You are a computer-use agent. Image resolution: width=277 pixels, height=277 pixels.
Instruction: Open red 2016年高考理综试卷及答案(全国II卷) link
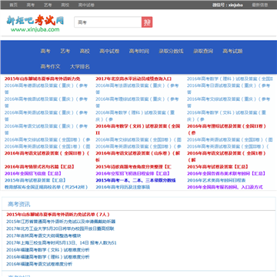(x=226, y=129)
